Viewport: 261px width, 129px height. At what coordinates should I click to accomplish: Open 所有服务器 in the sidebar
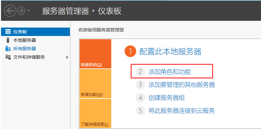coord(35,49)
